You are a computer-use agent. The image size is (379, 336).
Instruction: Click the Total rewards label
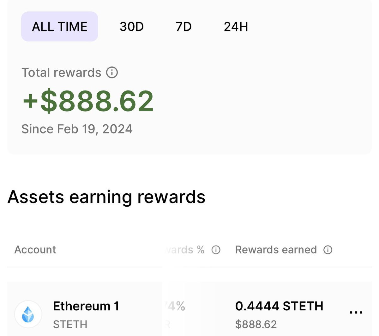pos(61,72)
